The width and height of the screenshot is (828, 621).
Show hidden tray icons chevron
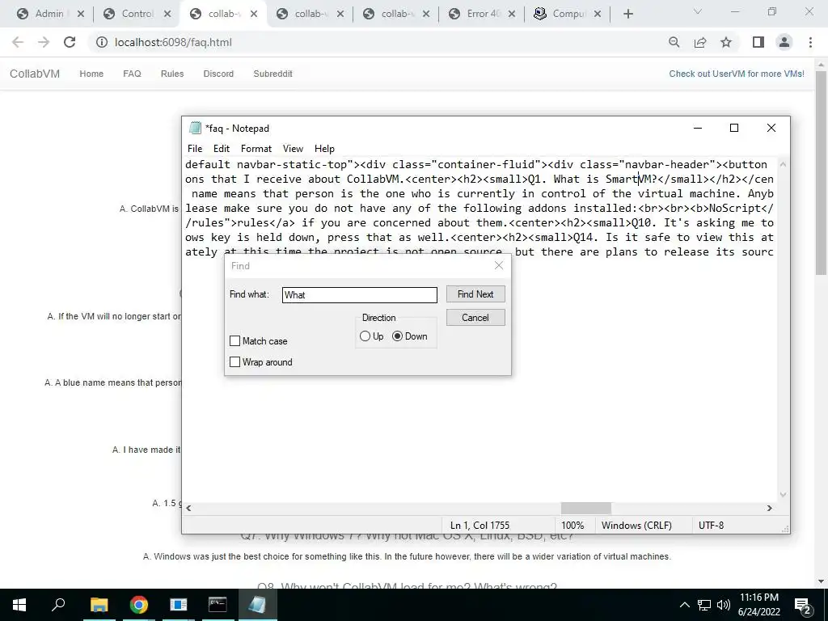click(684, 605)
